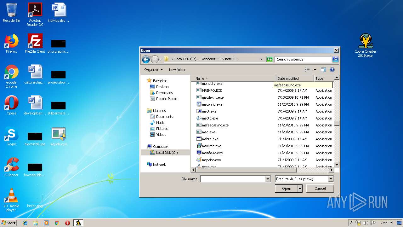Click the New folder button

coord(177,70)
